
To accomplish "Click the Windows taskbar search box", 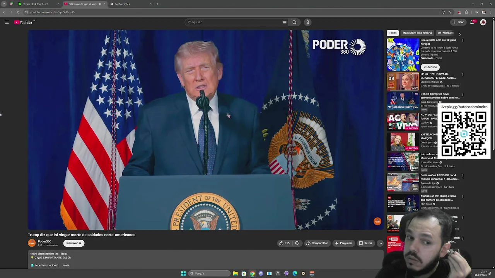I will [x=209, y=273].
